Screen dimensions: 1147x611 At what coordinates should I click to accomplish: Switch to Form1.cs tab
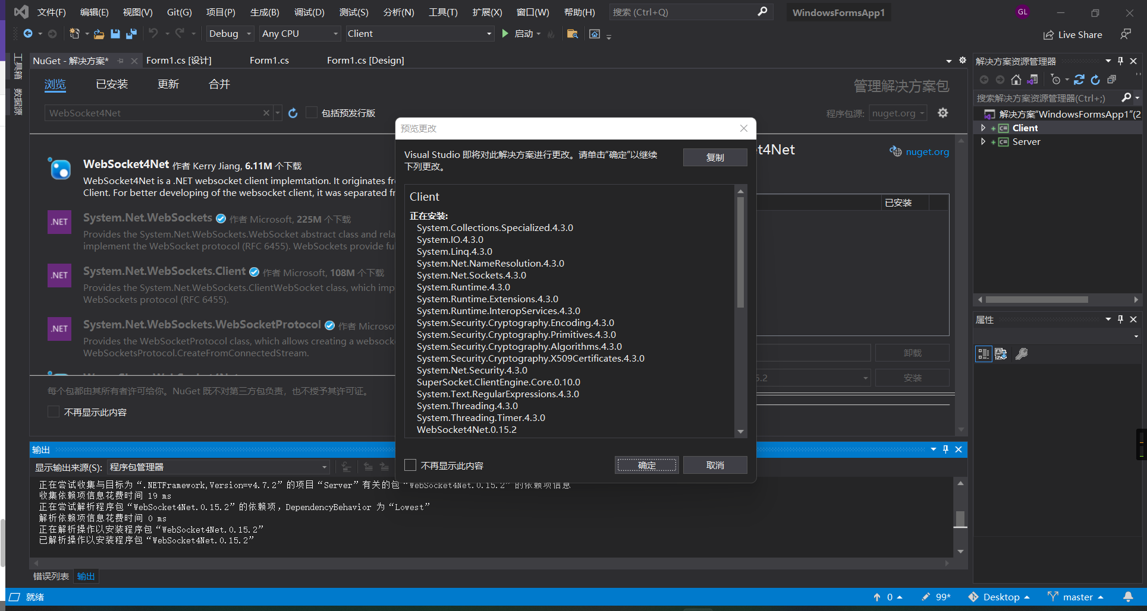(269, 60)
